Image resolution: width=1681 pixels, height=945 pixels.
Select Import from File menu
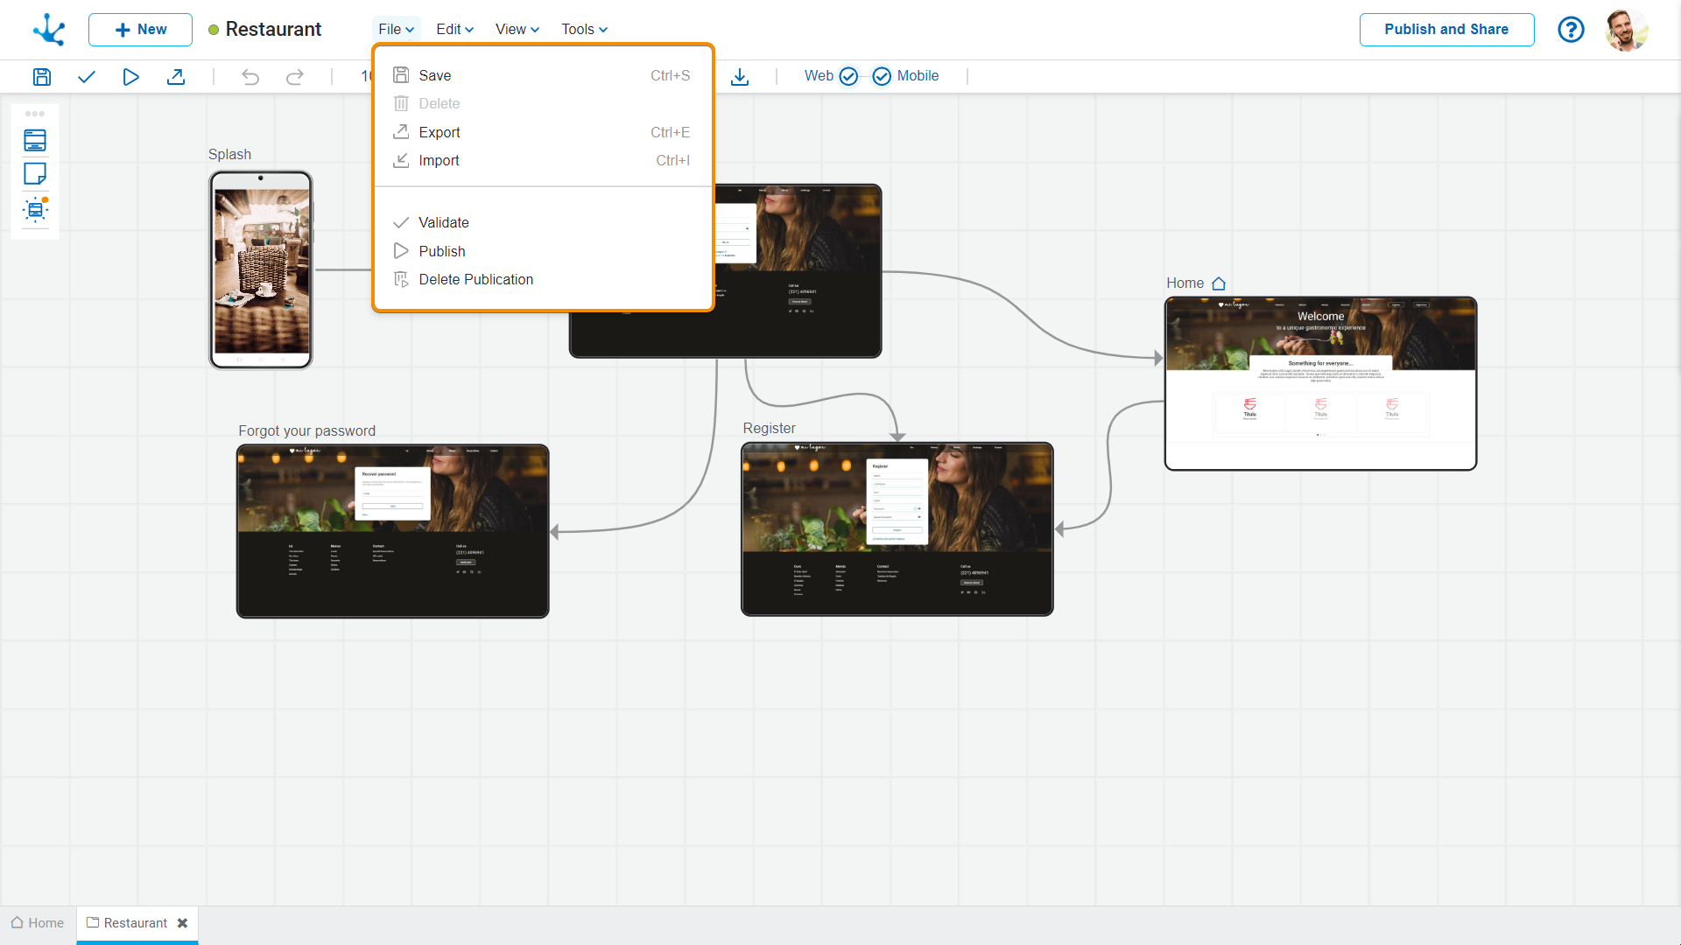440,160
